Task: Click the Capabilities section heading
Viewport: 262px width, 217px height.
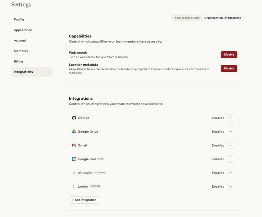Action: click(x=80, y=36)
